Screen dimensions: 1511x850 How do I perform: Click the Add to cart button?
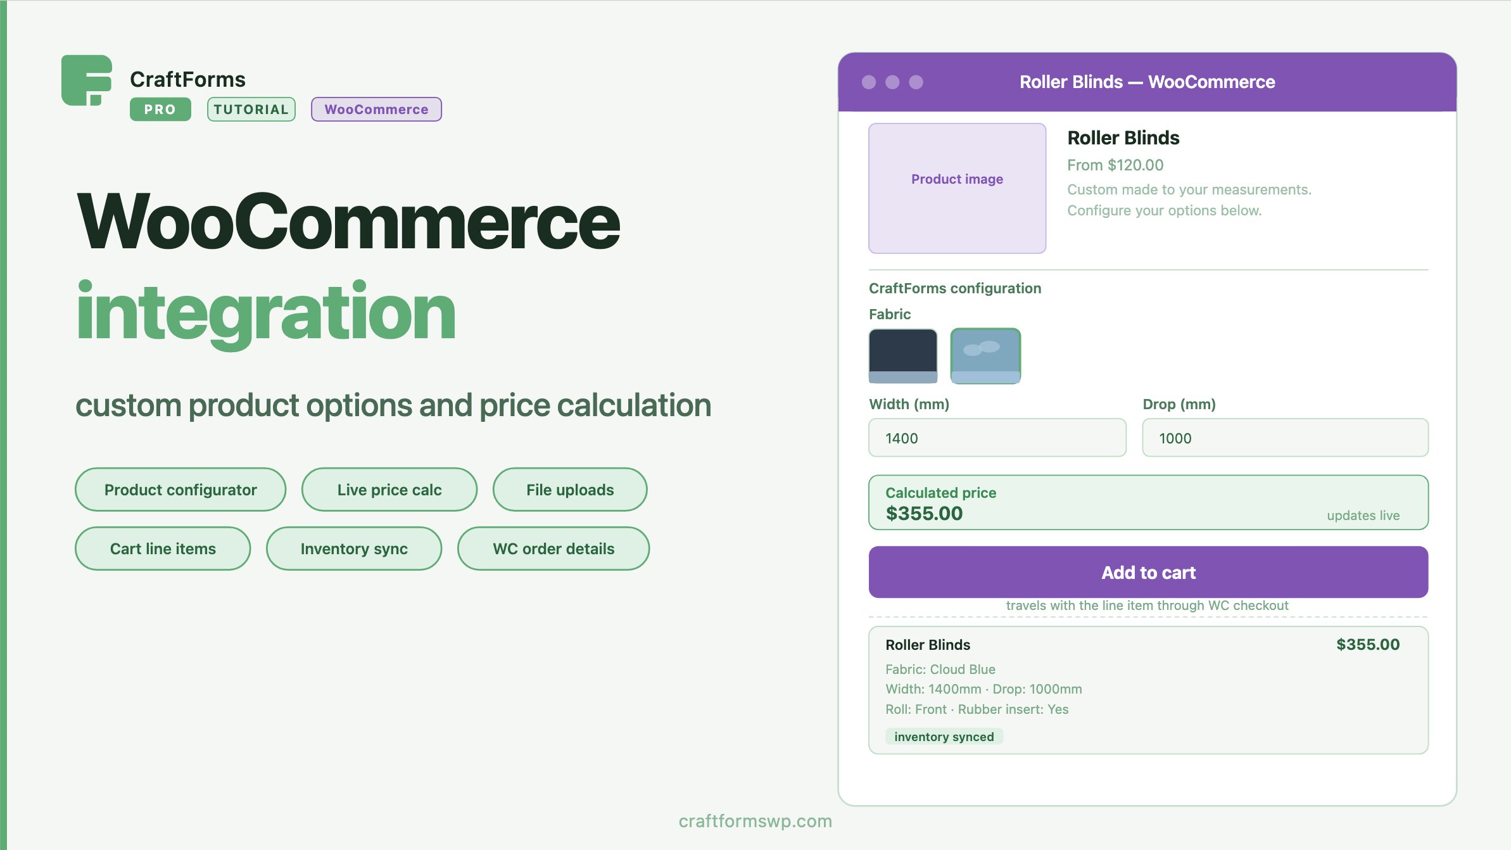pos(1148,572)
